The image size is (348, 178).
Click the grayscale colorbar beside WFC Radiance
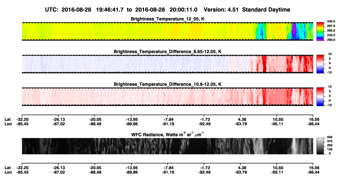320,146
